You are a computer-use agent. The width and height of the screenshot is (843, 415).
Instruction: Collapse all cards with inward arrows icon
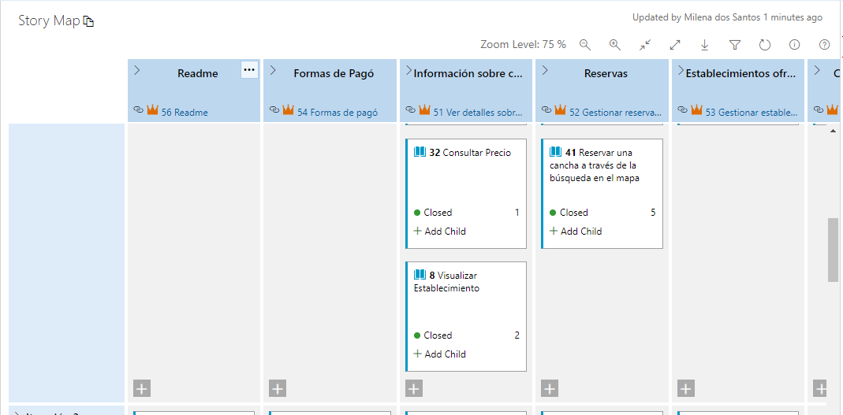point(645,45)
